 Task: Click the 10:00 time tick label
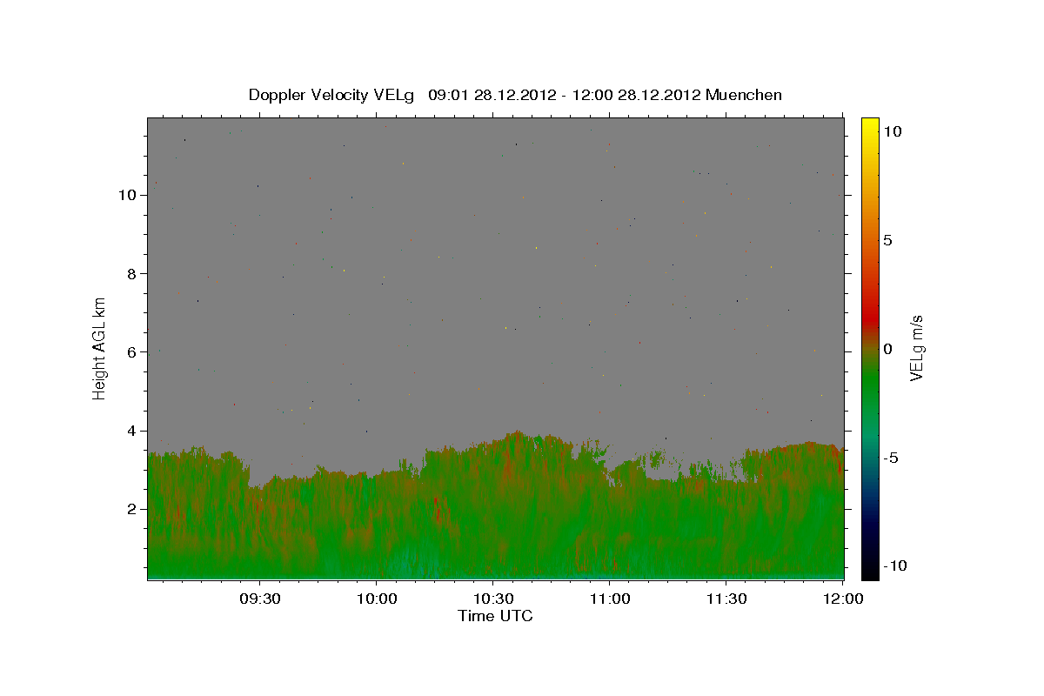click(x=376, y=599)
